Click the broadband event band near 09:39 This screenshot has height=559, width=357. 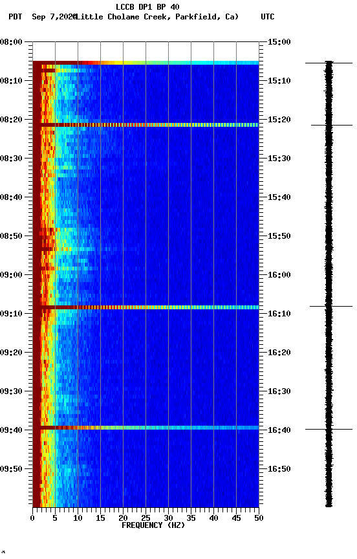tap(146, 428)
